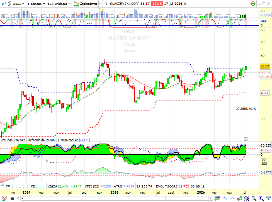Click the download more data icon
Viewport: 272px width, 202px height.
[x=268, y=198]
